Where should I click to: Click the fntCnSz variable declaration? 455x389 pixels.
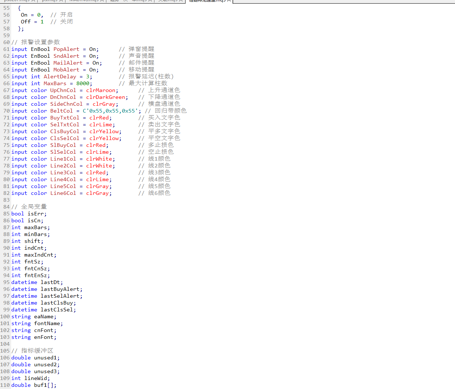coord(31,268)
